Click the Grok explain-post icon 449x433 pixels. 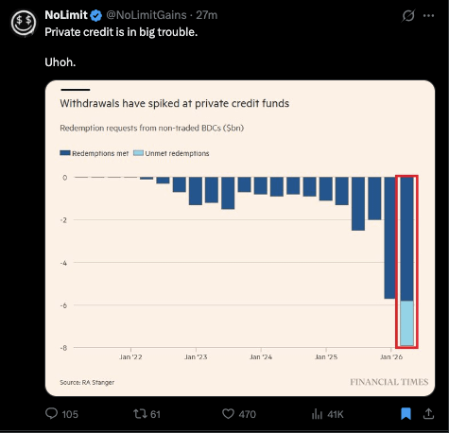408,15
